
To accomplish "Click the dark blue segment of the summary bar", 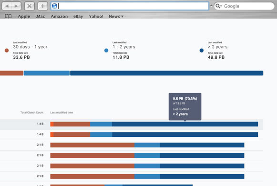I will click(x=166, y=73).
